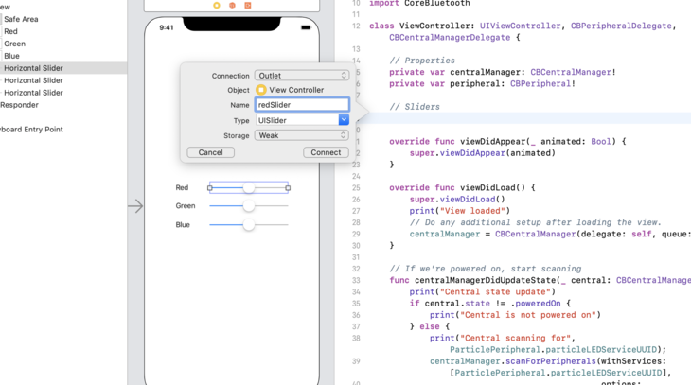This screenshot has height=385, width=691.
Task: Click the 'centralManager.scanForPeripherals' line
Action: tap(548, 361)
